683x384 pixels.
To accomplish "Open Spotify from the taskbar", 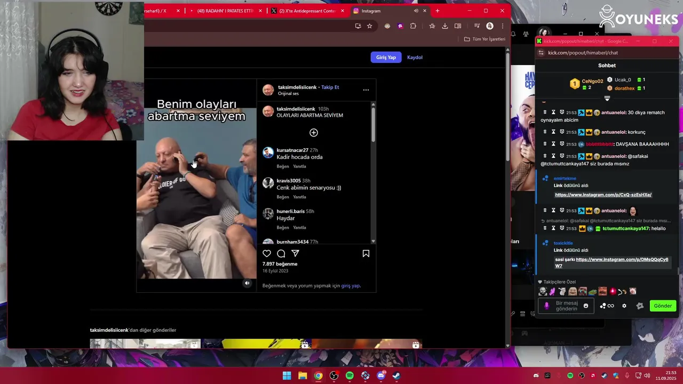I will point(350,376).
